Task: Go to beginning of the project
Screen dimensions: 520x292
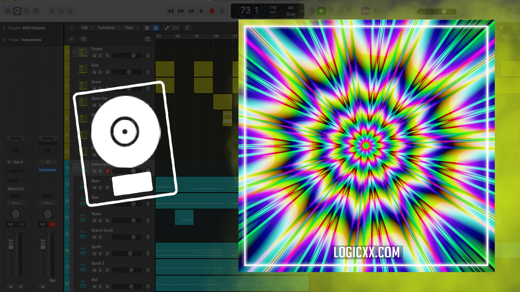Action: pos(191,11)
